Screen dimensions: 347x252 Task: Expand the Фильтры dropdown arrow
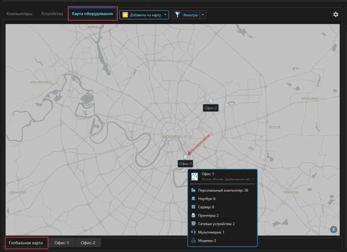203,15
